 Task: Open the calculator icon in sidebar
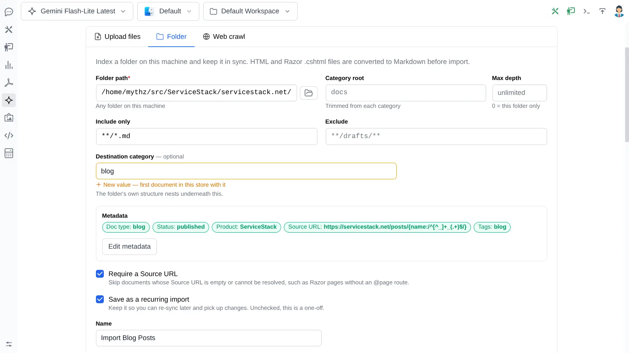click(x=9, y=153)
